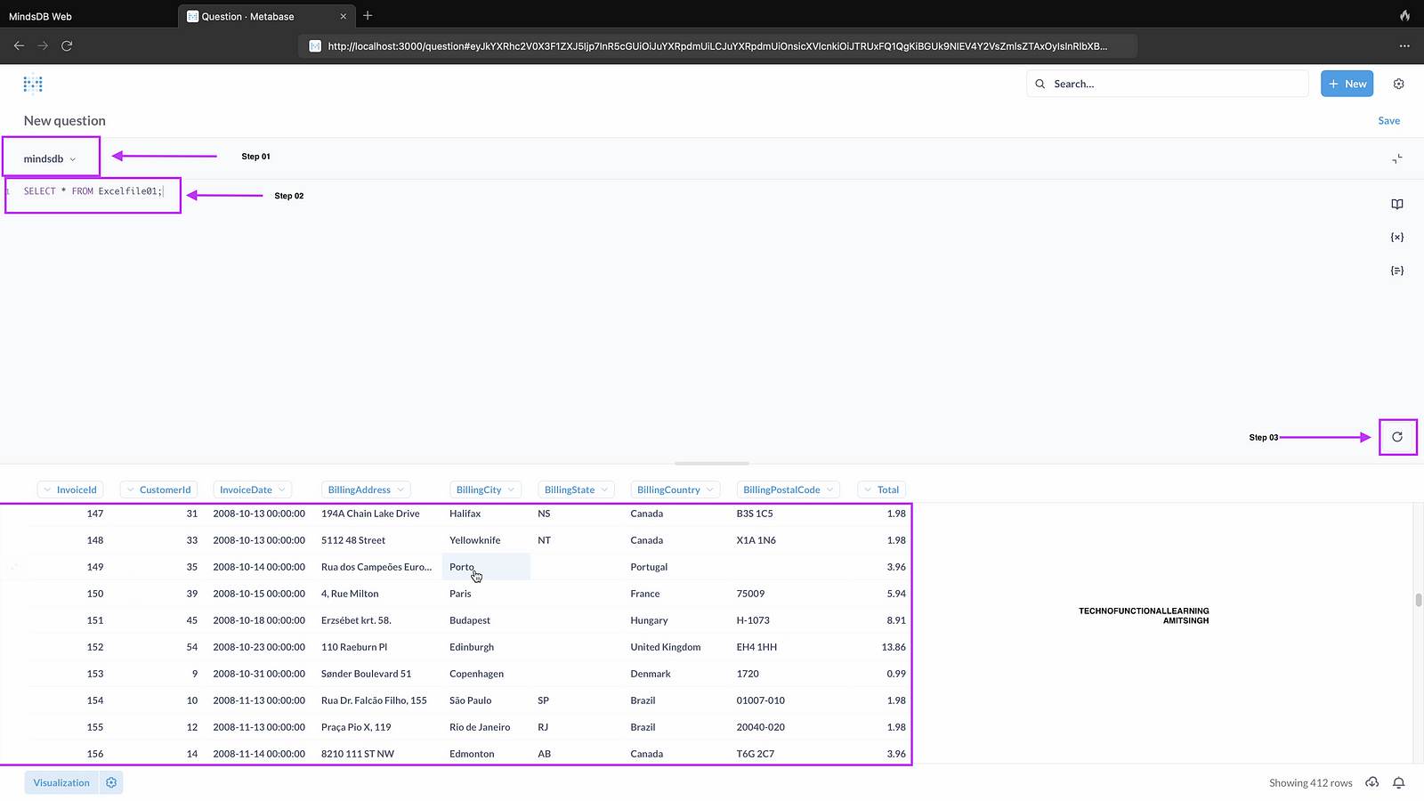
Task: Click the Metabase home logo icon
Action: click(x=33, y=84)
